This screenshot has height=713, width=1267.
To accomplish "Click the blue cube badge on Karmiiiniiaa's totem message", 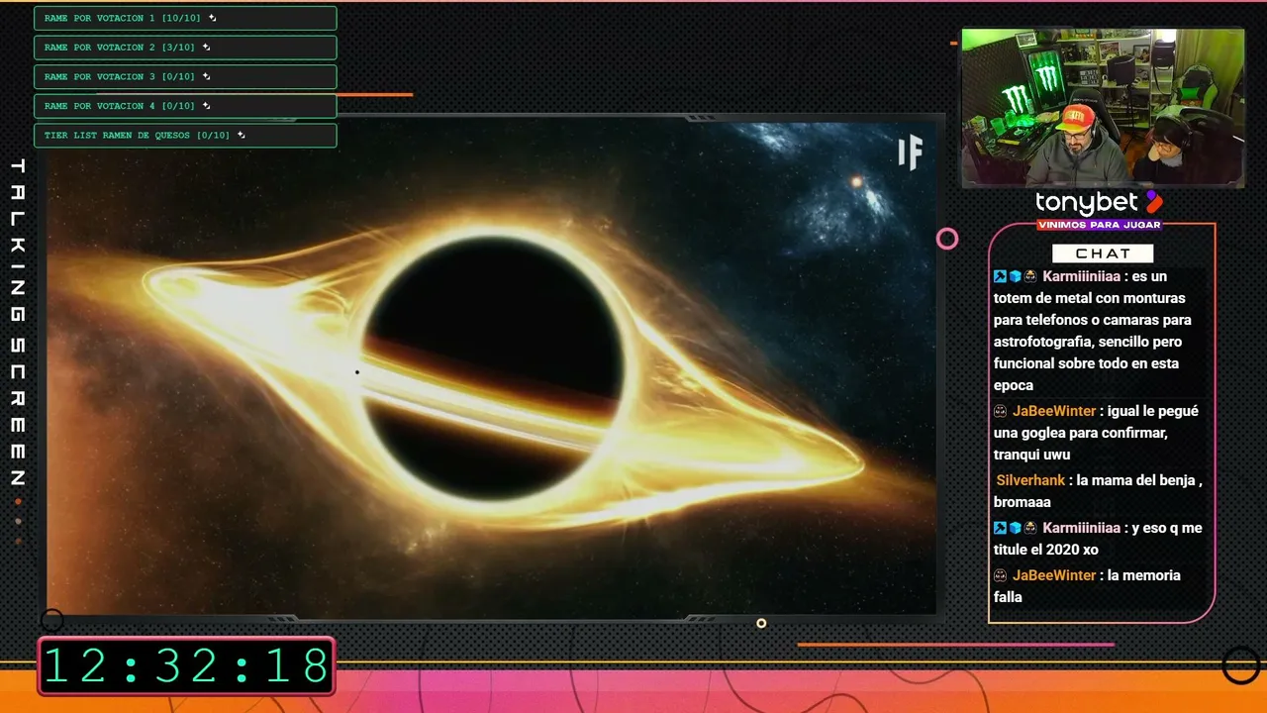I will (1015, 276).
